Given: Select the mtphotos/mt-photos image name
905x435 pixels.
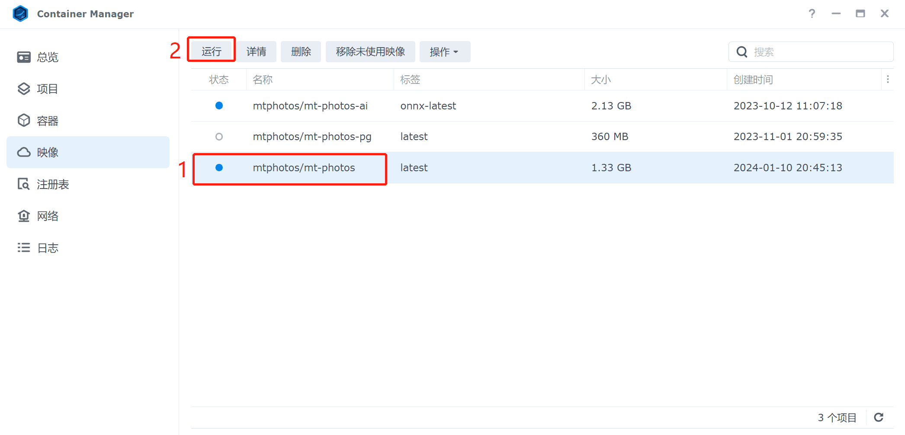Looking at the screenshot, I should pyautogui.click(x=304, y=168).
